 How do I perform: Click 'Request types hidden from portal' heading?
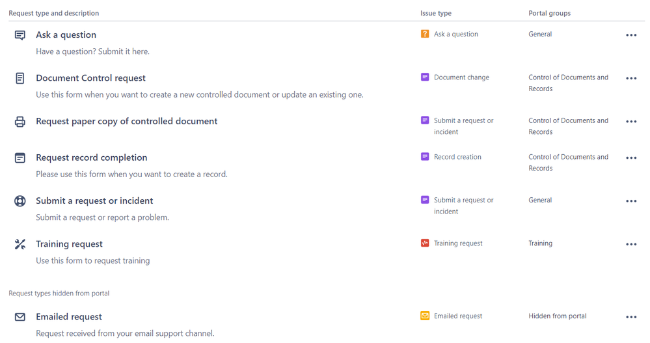59,294
